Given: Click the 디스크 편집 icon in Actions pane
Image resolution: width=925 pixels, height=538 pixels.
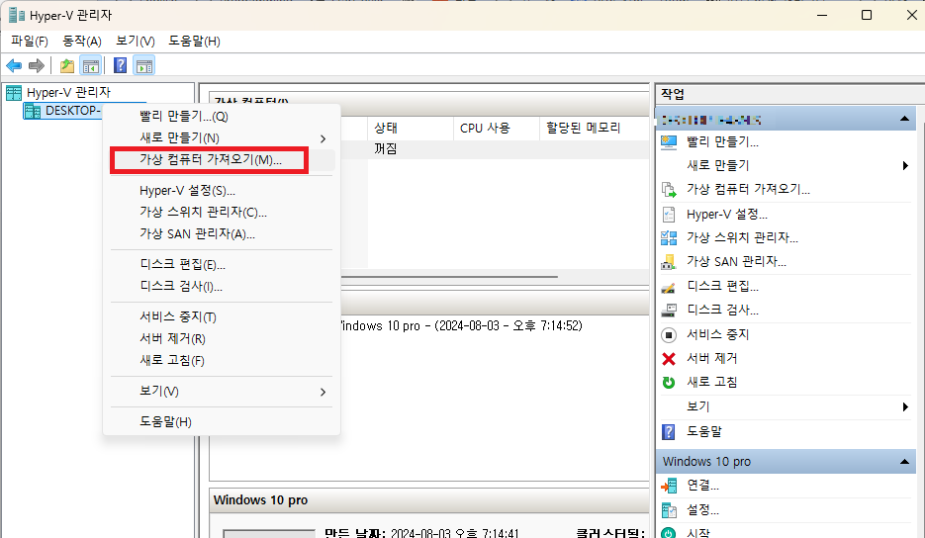Looking at the screenshot, I should [669, 287].
